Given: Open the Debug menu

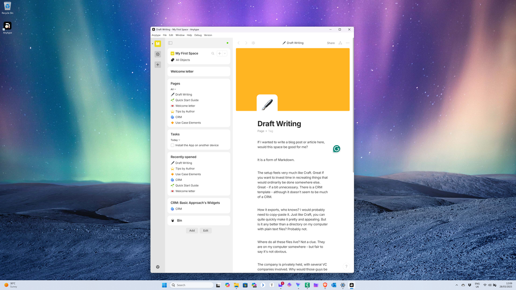Looking at the screenshot, I should click(198, 35).
